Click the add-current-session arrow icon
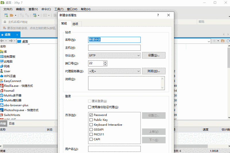The image size is (230, 153). click(x=5, y=28)
